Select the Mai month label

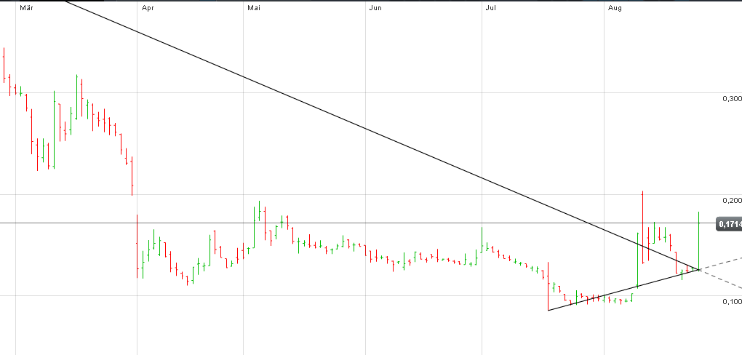[x=254, y=7]
